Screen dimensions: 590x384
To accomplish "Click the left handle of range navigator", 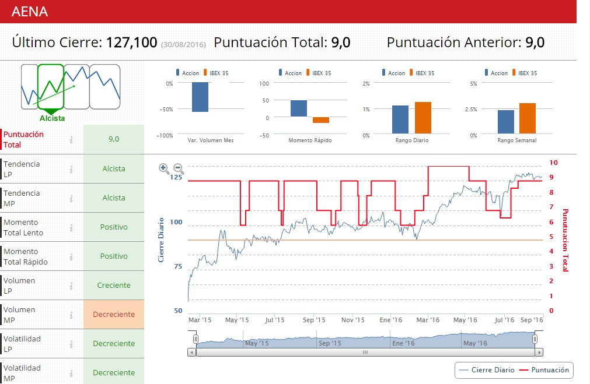I will [196, 339].
